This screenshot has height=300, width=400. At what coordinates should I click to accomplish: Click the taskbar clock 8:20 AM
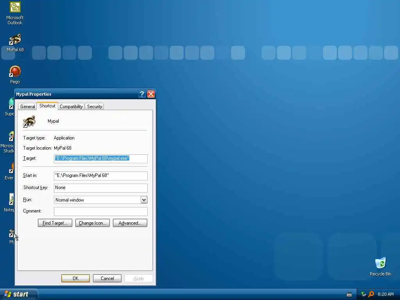386,294
